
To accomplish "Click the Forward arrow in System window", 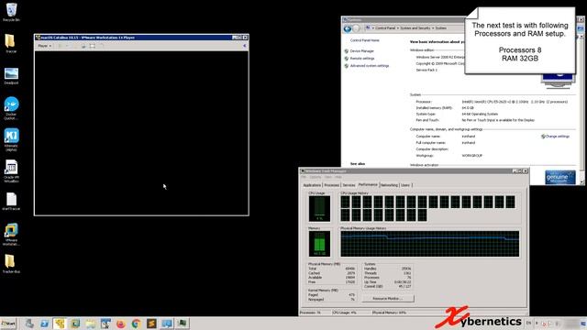I will click(356, 28).
